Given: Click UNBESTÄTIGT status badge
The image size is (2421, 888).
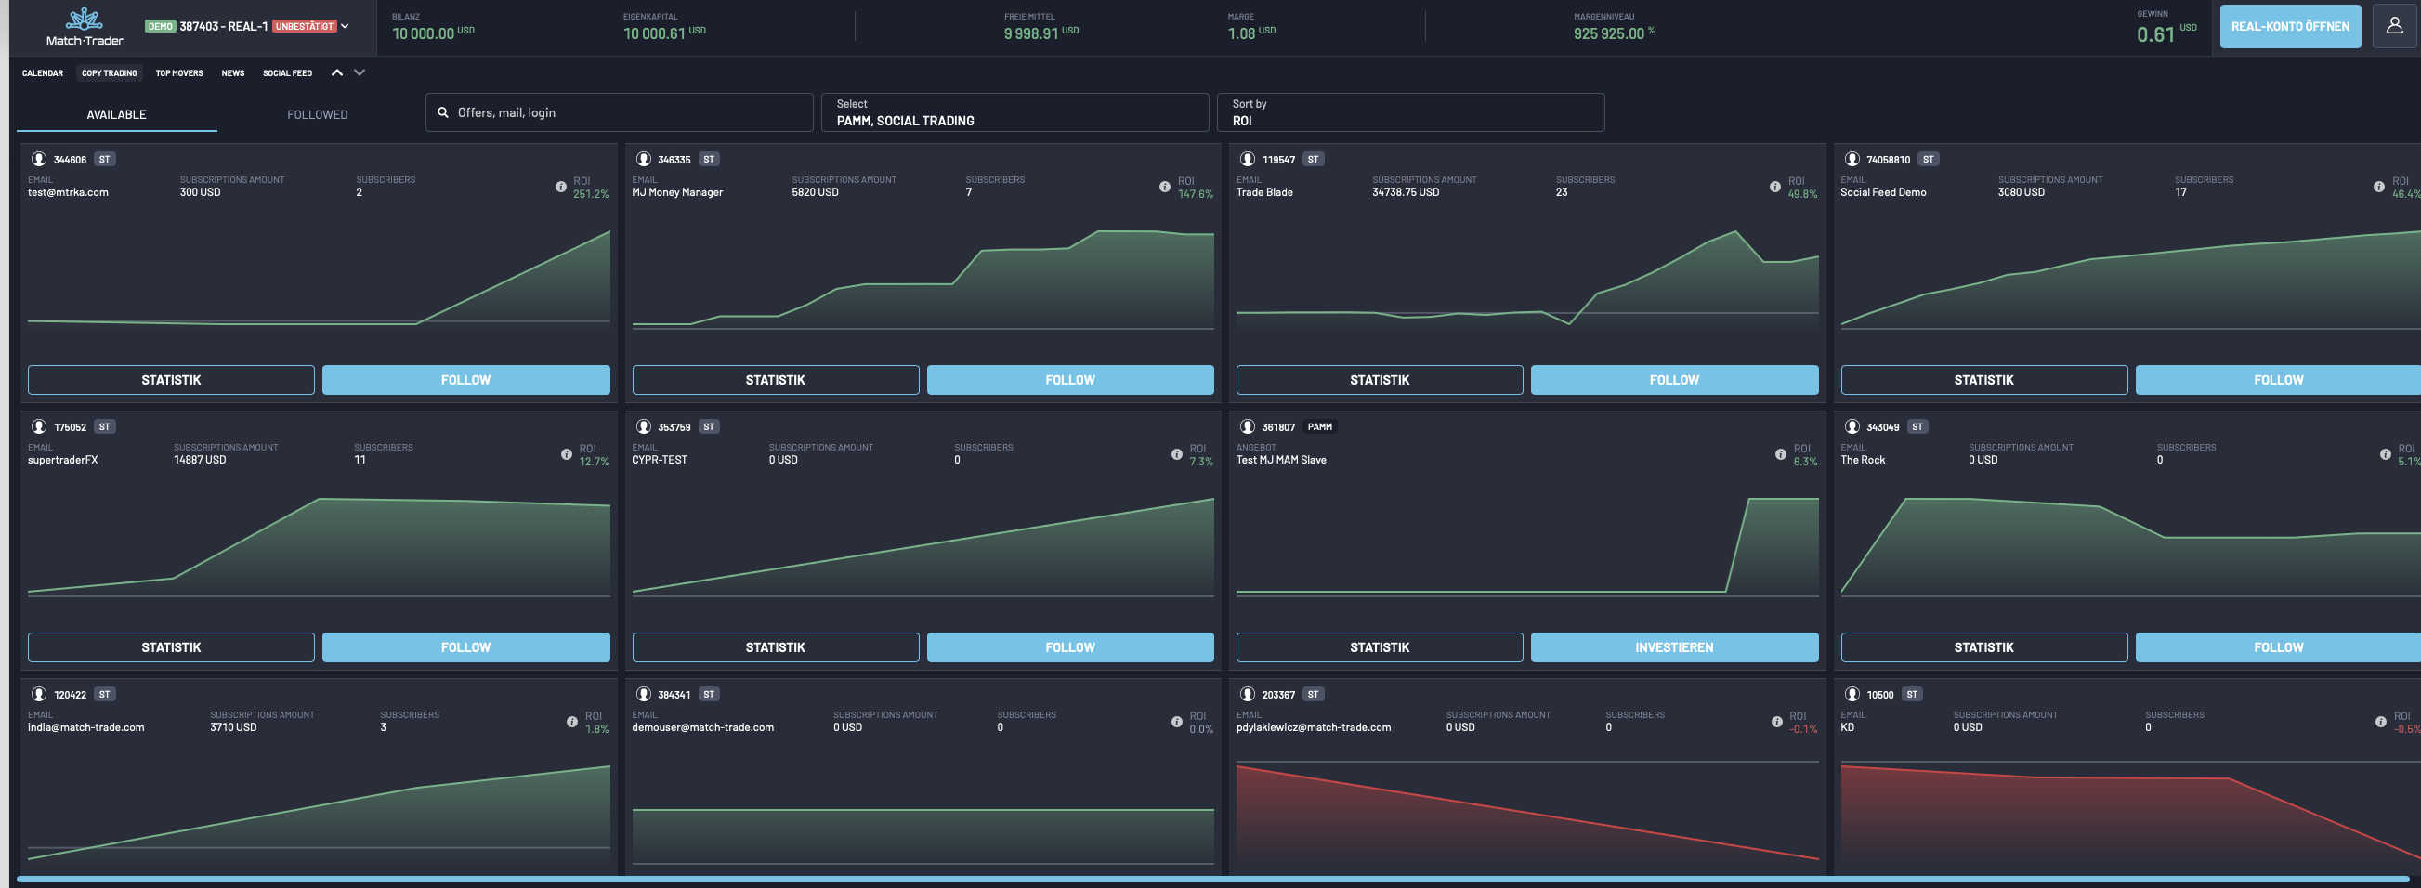Looking at the screenshot, I should point(305,26).
